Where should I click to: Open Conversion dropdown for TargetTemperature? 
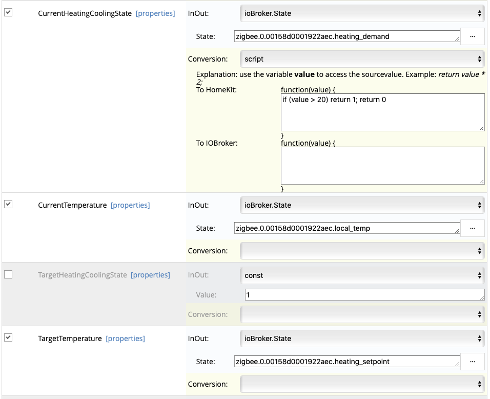tap(362, 384)
